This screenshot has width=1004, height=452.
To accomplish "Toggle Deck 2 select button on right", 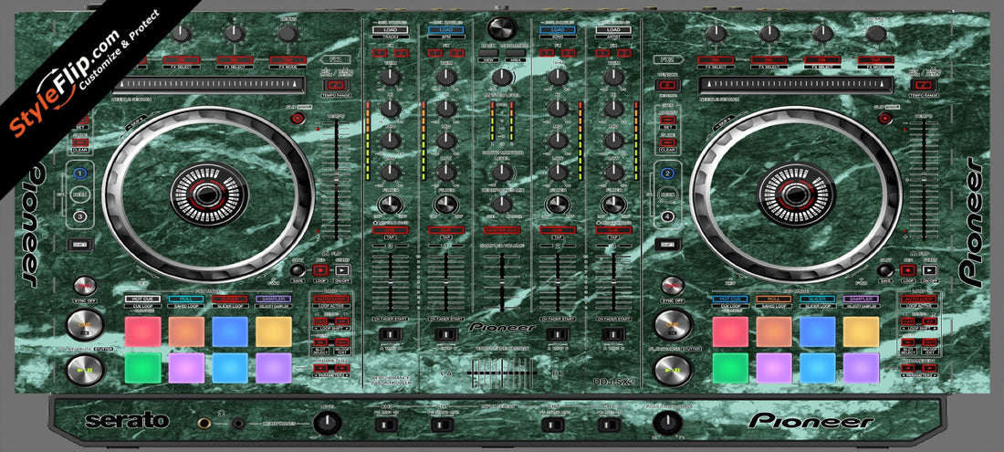I will pyautogui.click(x=668, y=173).
